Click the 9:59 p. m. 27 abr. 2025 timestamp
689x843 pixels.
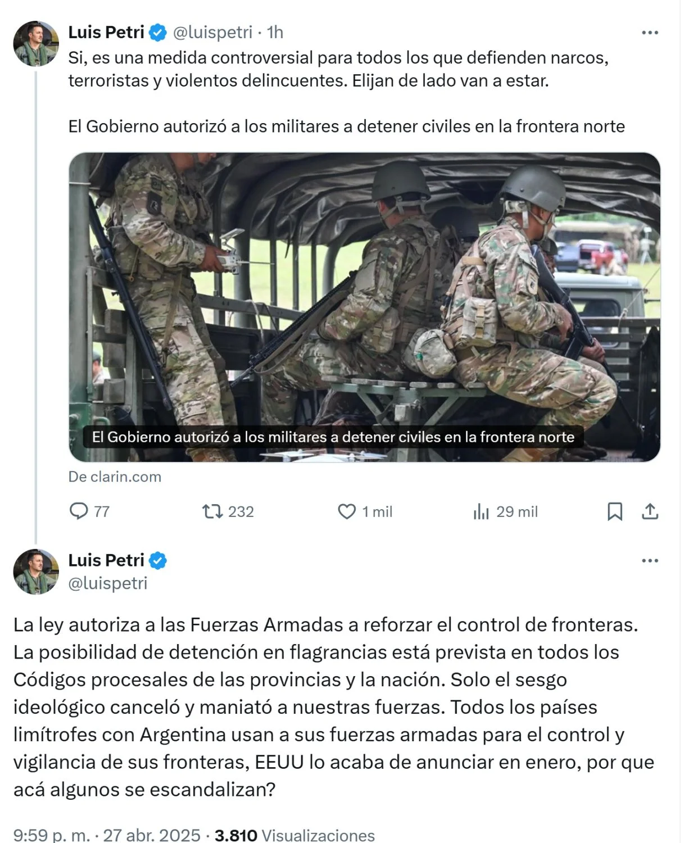107,835
